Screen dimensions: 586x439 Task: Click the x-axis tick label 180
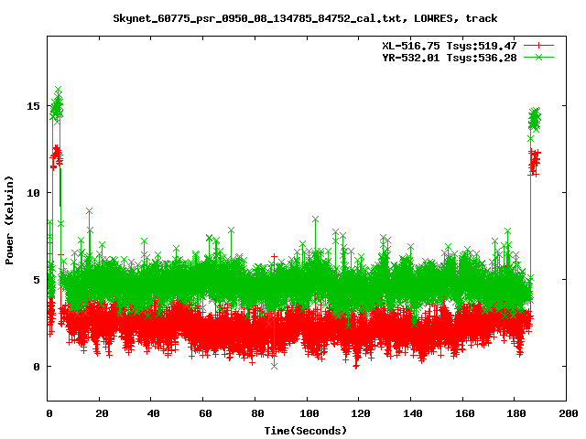[516, 413]
